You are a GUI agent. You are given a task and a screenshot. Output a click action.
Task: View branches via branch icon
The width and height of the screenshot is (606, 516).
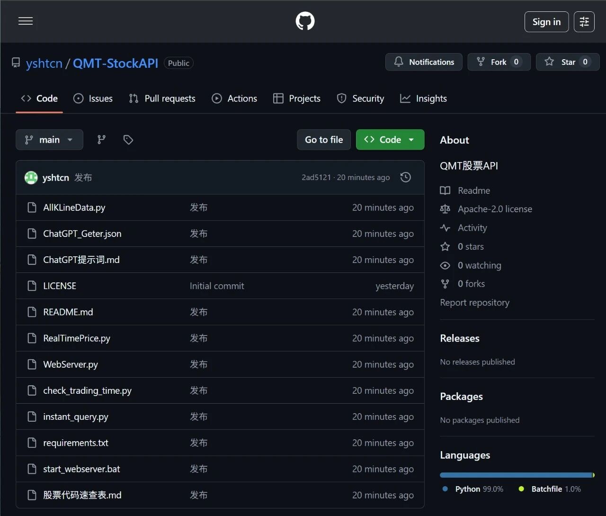pyautogui.click(x=101, y=140)
